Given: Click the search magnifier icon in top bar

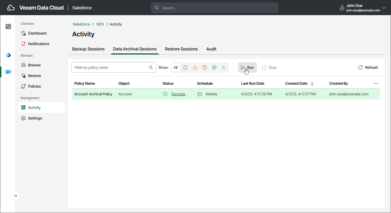Looking at the screenshot, I should point(157,8).
